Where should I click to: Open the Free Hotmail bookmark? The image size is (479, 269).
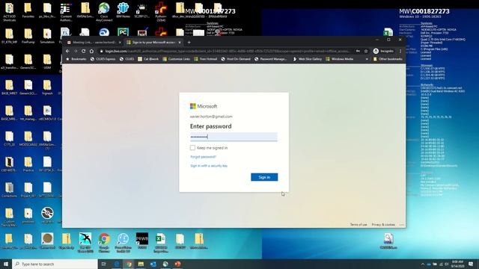point(206,59)
